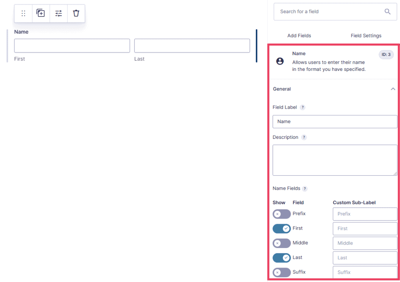Image resolution: width=400 pixels, height=282 pixels.
Task: Duplicate the Name field
Action: pos(41,13)
